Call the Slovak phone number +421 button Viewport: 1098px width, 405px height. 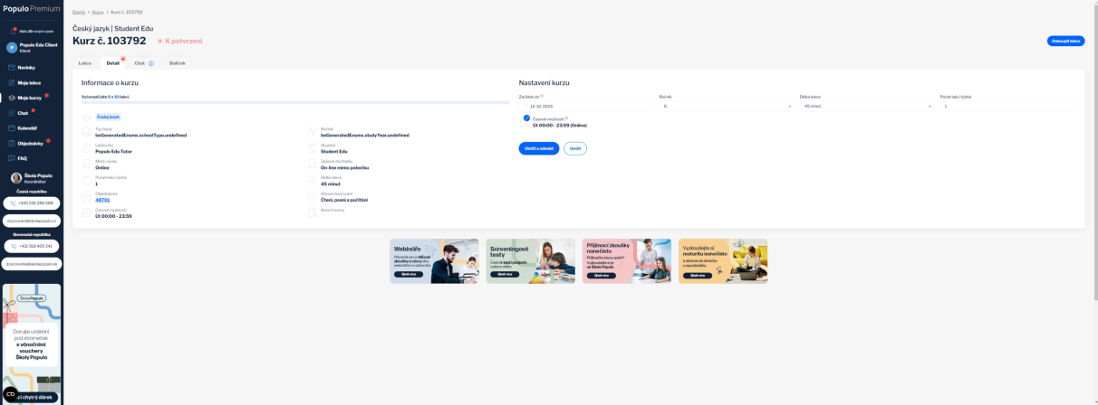[x=32, y=246]
